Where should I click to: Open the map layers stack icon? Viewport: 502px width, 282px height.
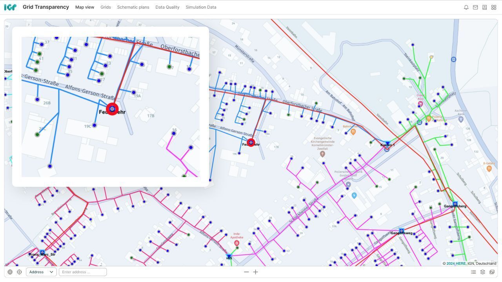(x=483, y=272)
